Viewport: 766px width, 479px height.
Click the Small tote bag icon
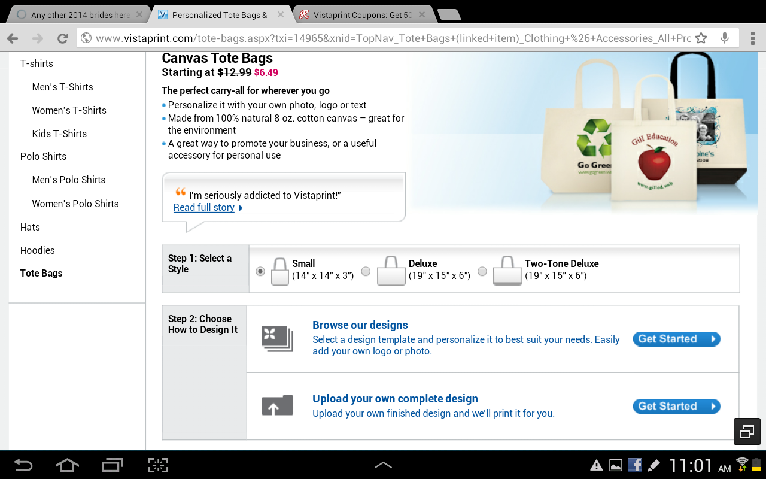[x=279, y=271]
